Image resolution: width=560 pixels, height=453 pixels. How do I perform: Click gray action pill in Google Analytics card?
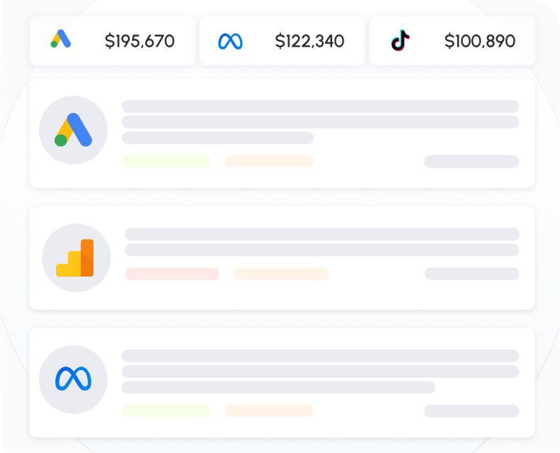point(472,274)
